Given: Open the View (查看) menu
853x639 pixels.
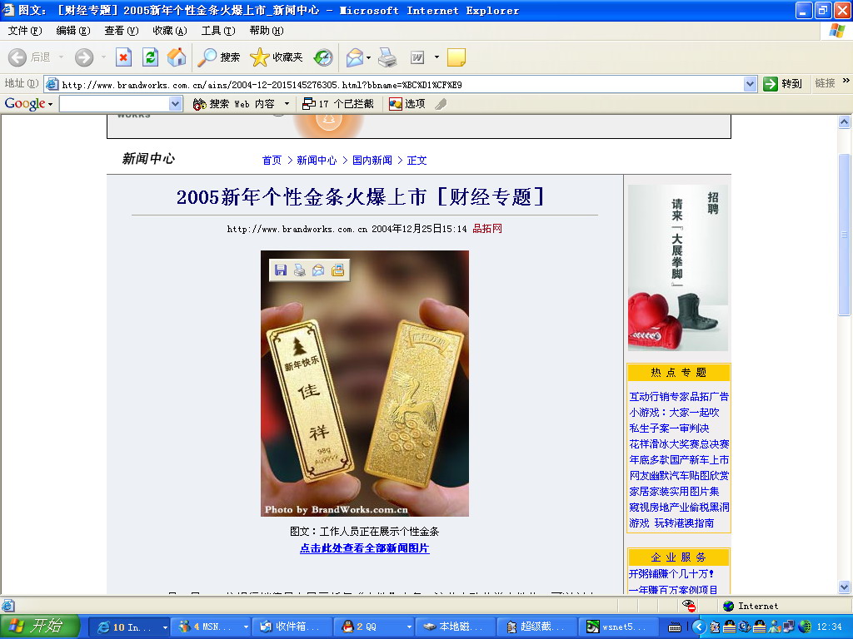Looking at the screenshot, I should click(x=122, y=31).
